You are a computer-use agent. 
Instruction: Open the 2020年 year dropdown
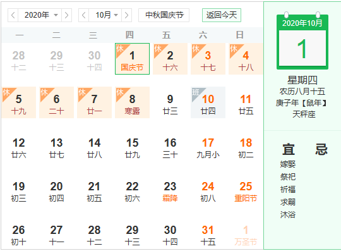[40, 15]
